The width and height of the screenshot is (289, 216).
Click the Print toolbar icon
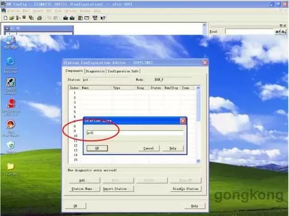[39, 18]
